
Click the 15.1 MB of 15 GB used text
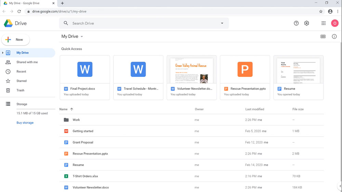point(32,113)
